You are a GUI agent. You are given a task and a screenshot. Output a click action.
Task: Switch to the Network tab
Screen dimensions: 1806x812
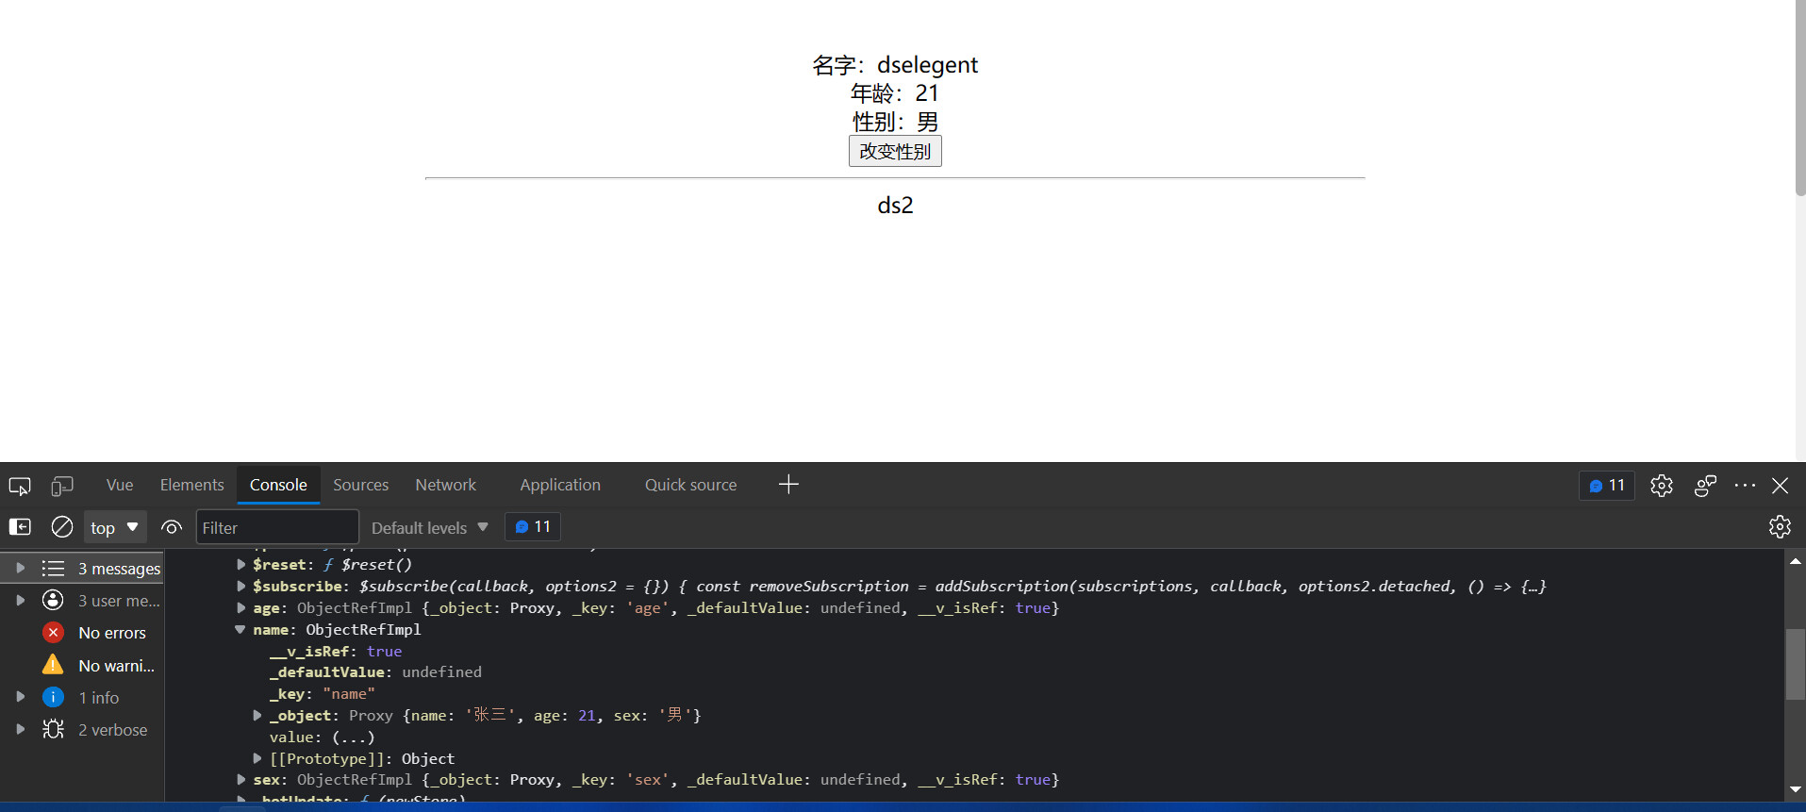point(446,485)
